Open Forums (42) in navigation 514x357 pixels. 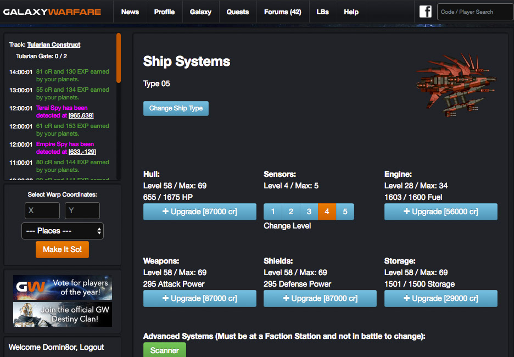pyautogui.click(x=282, y=12)
